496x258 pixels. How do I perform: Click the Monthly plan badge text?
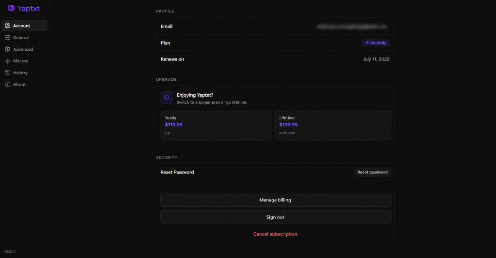[x=378, y=43]
